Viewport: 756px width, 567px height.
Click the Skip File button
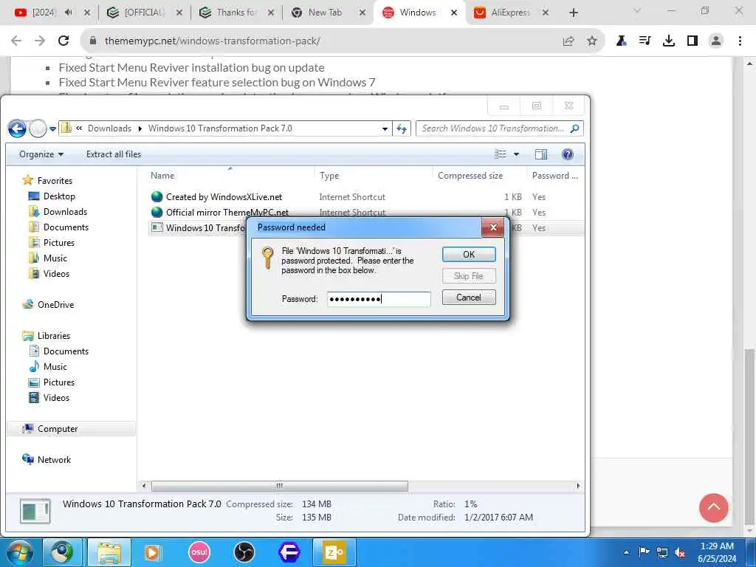pyautogui.click(x=469, y=276)
